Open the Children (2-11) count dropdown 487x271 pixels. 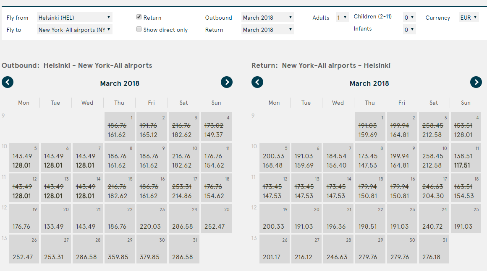pos(409,17)
